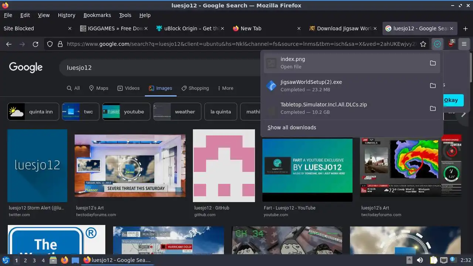473x266 pixels.
Task: Open luesjo12 GitHub pink avatar image
Action: (x=224, y=166)
